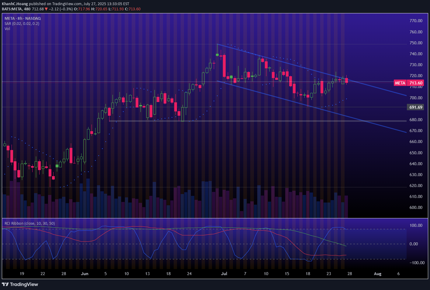Click the green horizontal line at 691.69
Viewport: 430px width, 290px height.
[204, 107]
